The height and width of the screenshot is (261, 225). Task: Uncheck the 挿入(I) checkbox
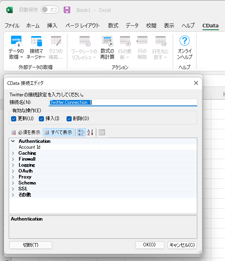(x=41, y=119)
